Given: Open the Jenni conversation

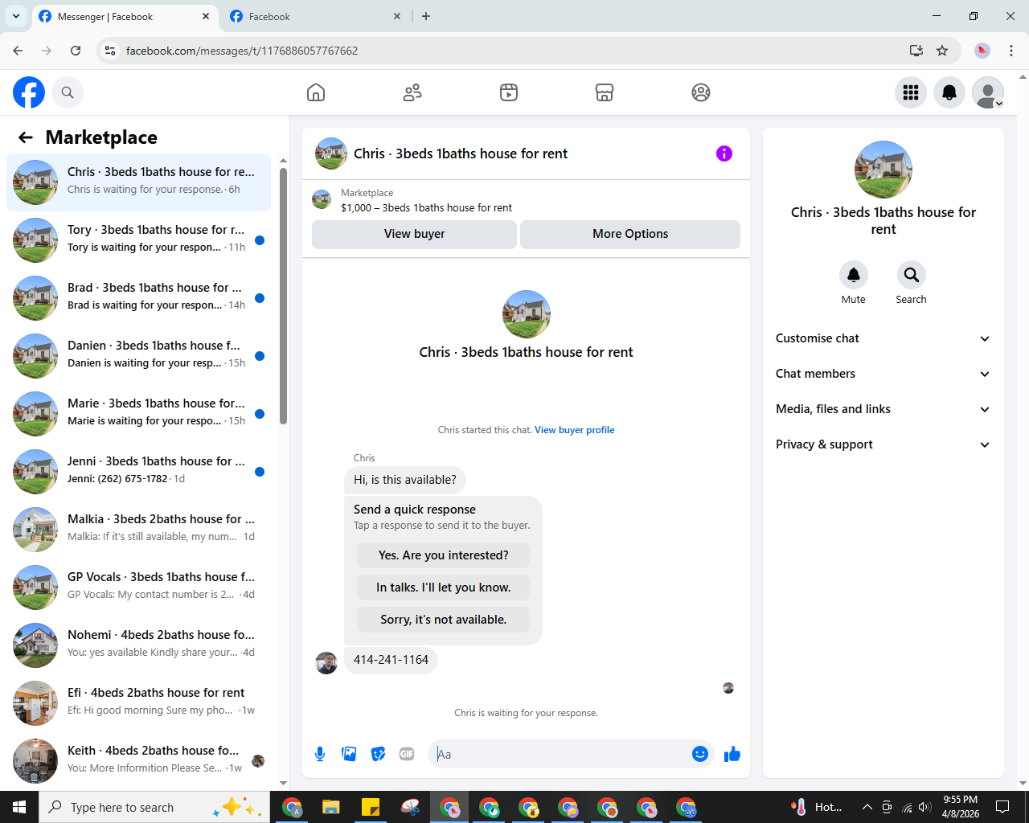Looking at the screenshot, I should coord(138,472).
